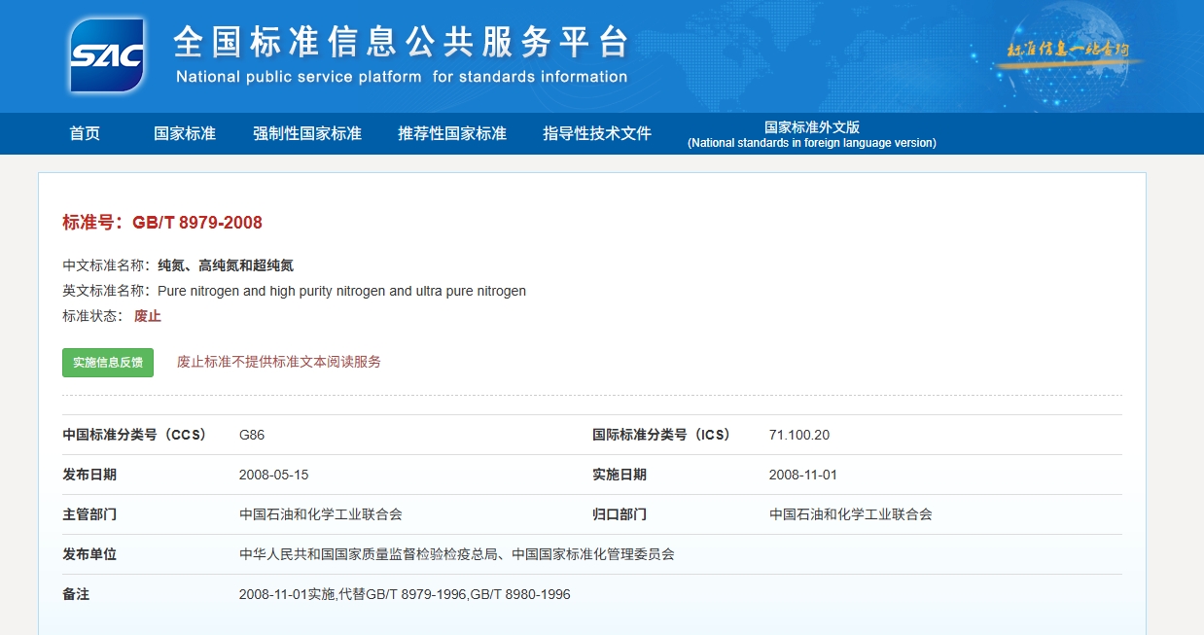
Task: Click the ICS value 71.100.20
Action: coord(799,435)
